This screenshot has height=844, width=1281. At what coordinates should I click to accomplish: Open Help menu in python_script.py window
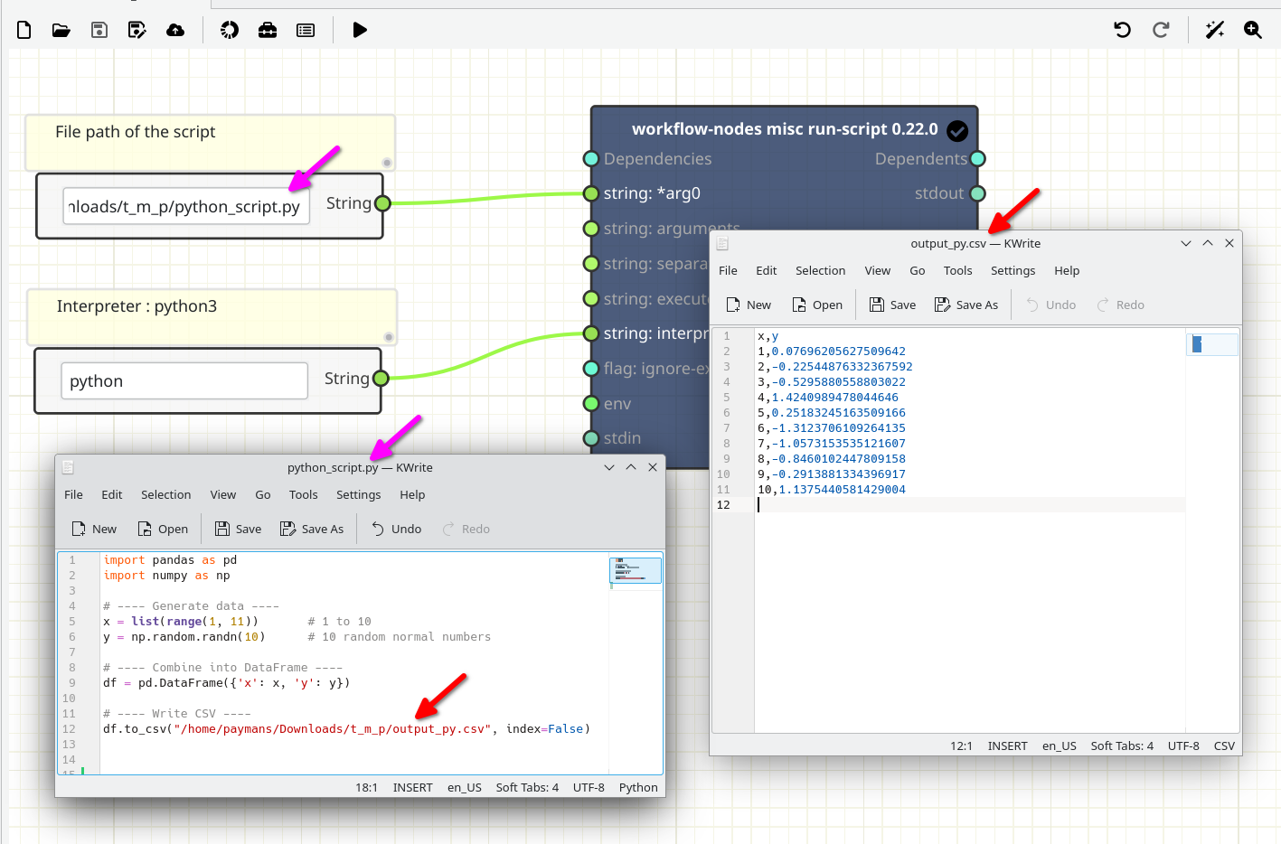pos(412,494)
